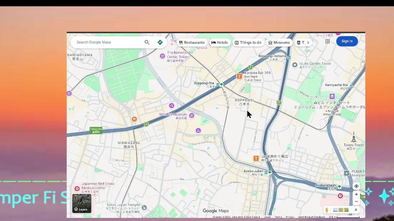
Task: Click the Izumi Garden Tower label text
Action: [x=316, y=64]
